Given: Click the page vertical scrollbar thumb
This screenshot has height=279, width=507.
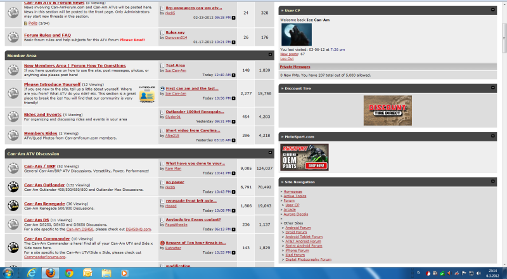Looking at the screenshot, I should pyautogui.click(x=504, y=38).
